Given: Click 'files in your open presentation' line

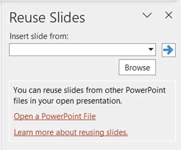Looking at the screenshot, I should tap(67, 101).
